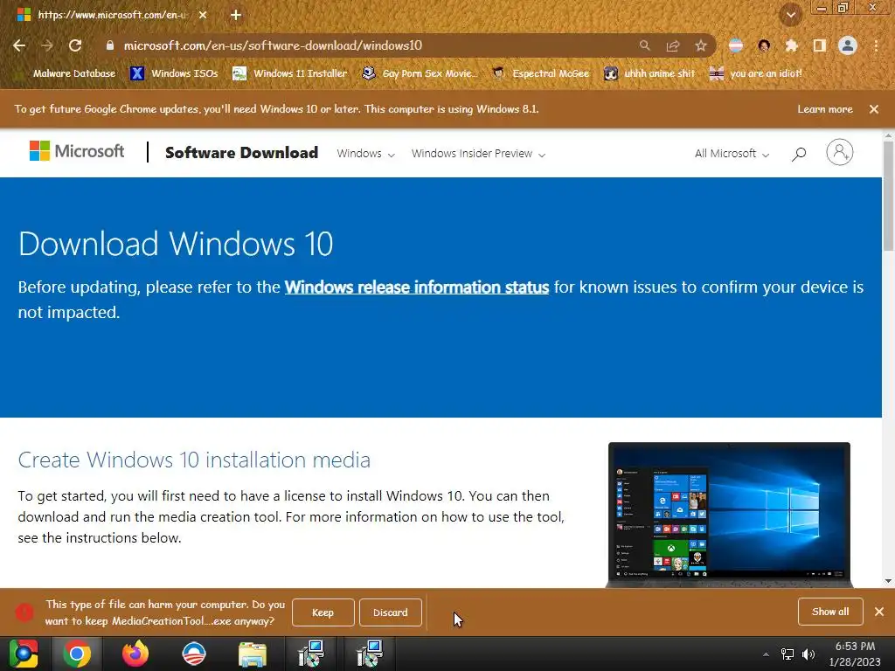Dismiss the Chrome update notification bar

pos(874,109)
